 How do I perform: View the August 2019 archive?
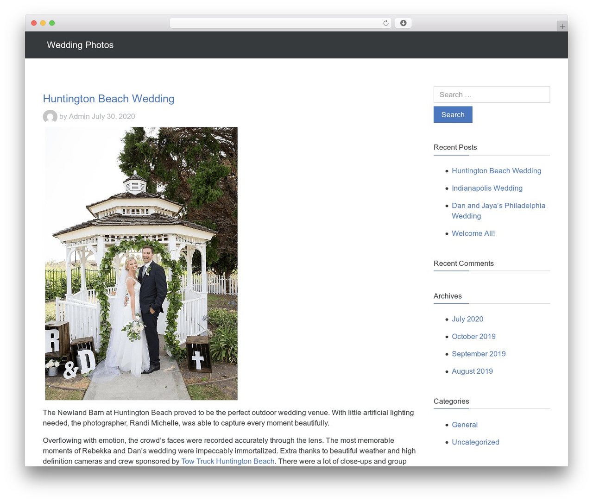tap(472, 371)
